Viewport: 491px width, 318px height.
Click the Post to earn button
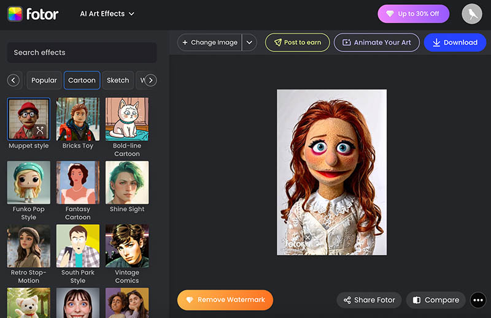297,42
